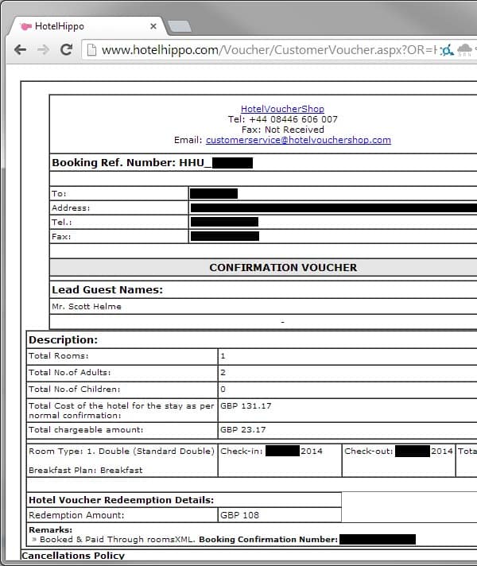
Task: Click the 'Check-out:' date cell
Action: [398, 460]
